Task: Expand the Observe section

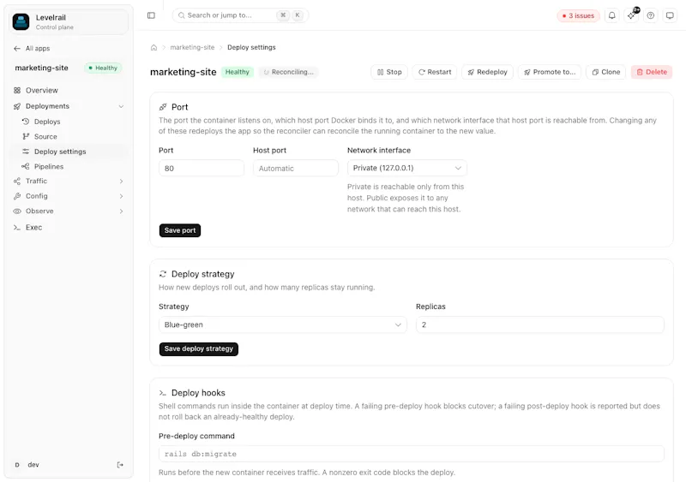Action: (69, 211)
